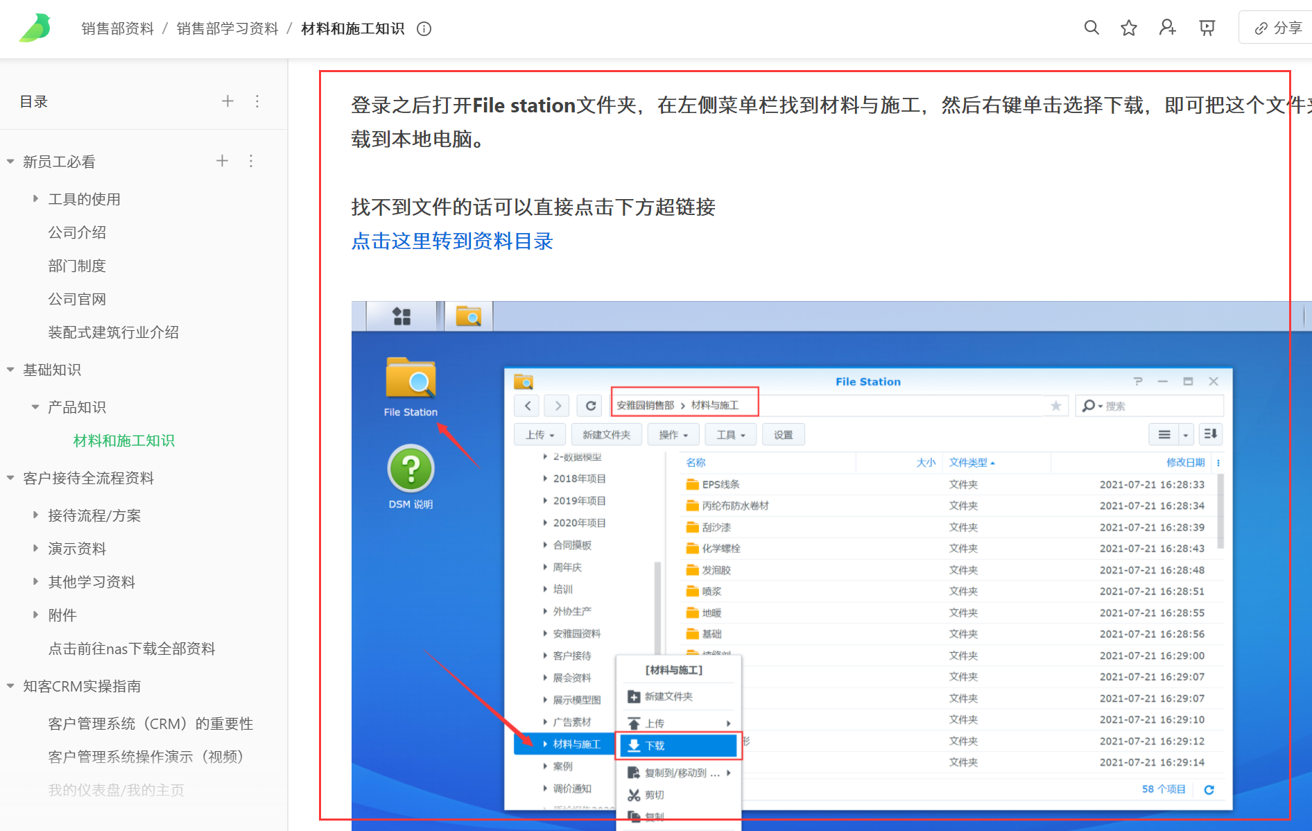Choose 下载 in the embedded context menu
The width and height of the screenshot is (1312, 831).
(x=678, y=746)
